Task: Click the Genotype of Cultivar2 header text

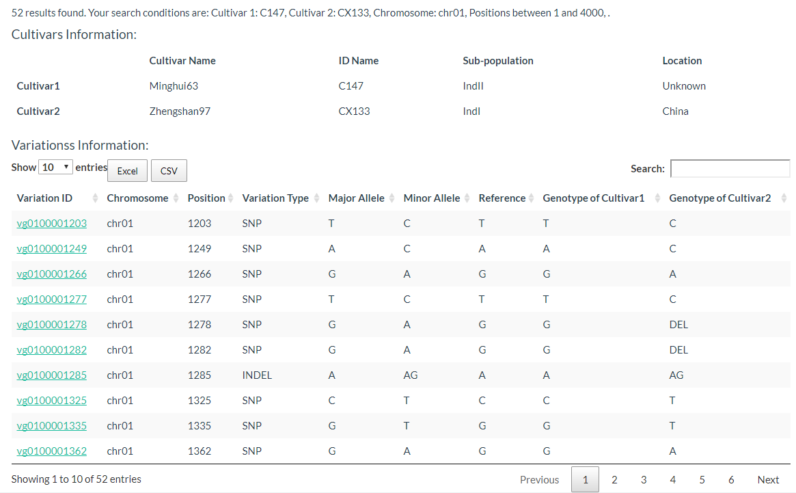Action: click(720, 198)
